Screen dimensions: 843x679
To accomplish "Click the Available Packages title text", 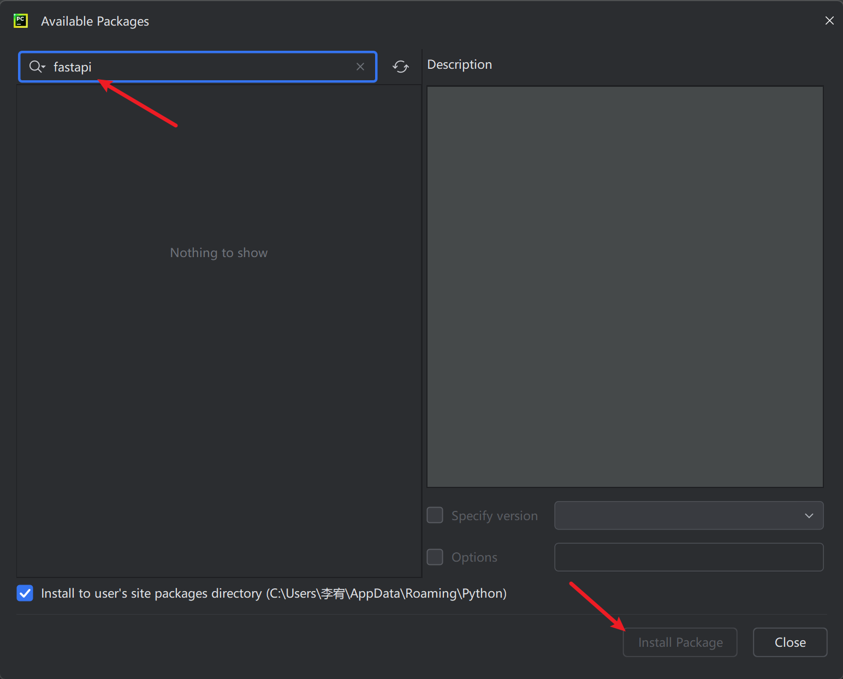I will point(95,21).
